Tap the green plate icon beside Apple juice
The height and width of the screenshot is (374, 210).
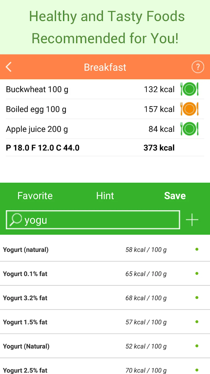click(189, 129)
